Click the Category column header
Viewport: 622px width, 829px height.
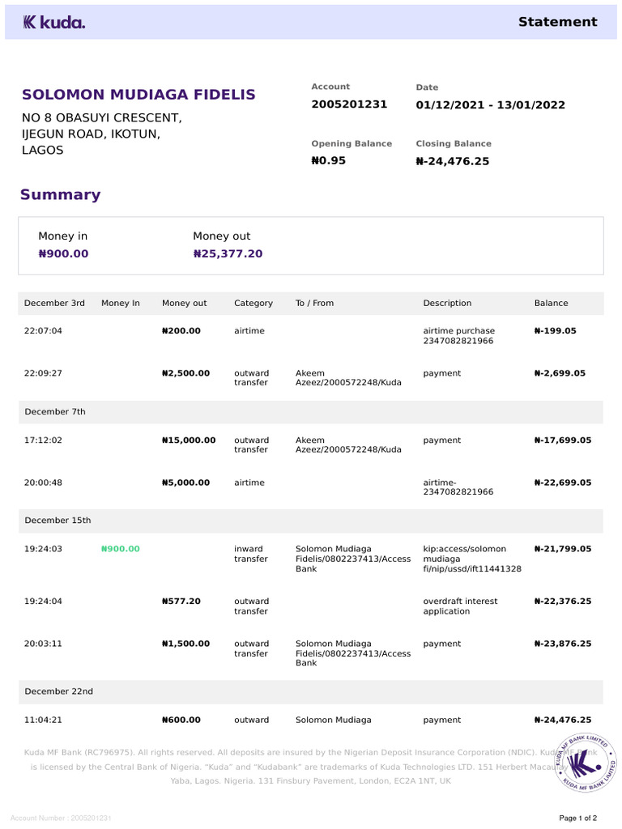(x=253, y=303)
